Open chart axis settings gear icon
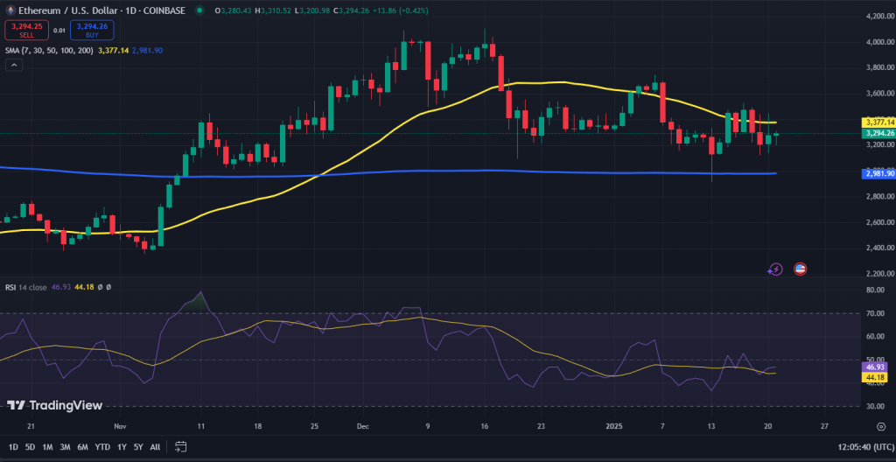Image resolution: width=896 pixels, height=462 pixels. point(880,426)
